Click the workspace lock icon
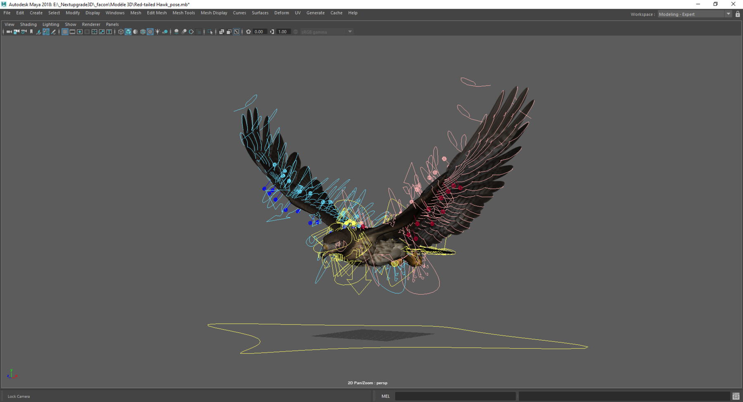Screen dimensions: 743x402 point(738,14)
